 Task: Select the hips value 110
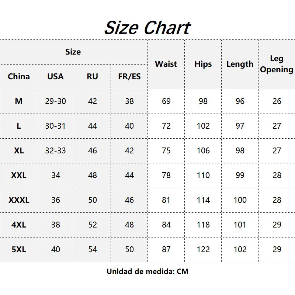pyautogui.click(x=203, y=175)
